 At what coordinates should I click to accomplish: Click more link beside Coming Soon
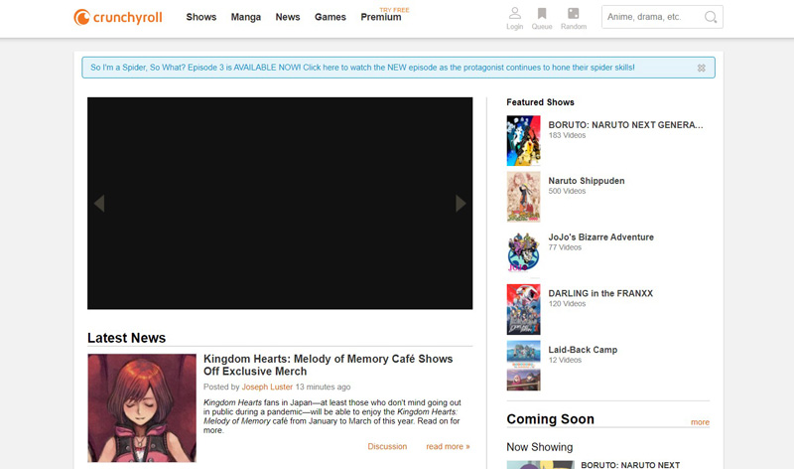pos(700,422)
